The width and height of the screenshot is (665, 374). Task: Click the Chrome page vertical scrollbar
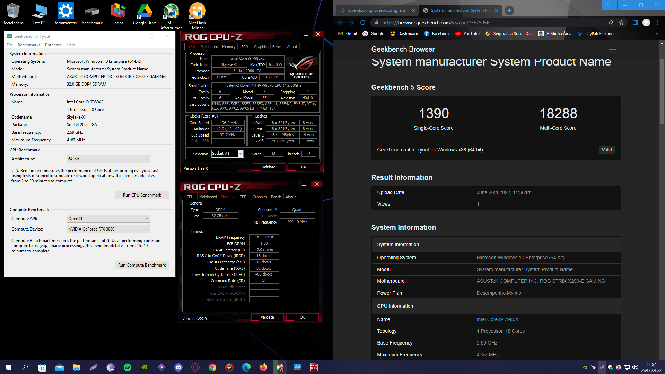[662, 91]
